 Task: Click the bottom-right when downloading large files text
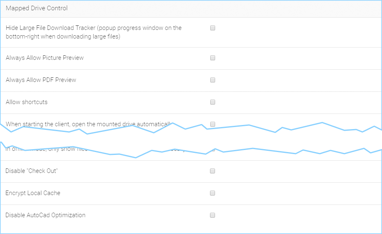pyautogui.click(x=63, y=36)
